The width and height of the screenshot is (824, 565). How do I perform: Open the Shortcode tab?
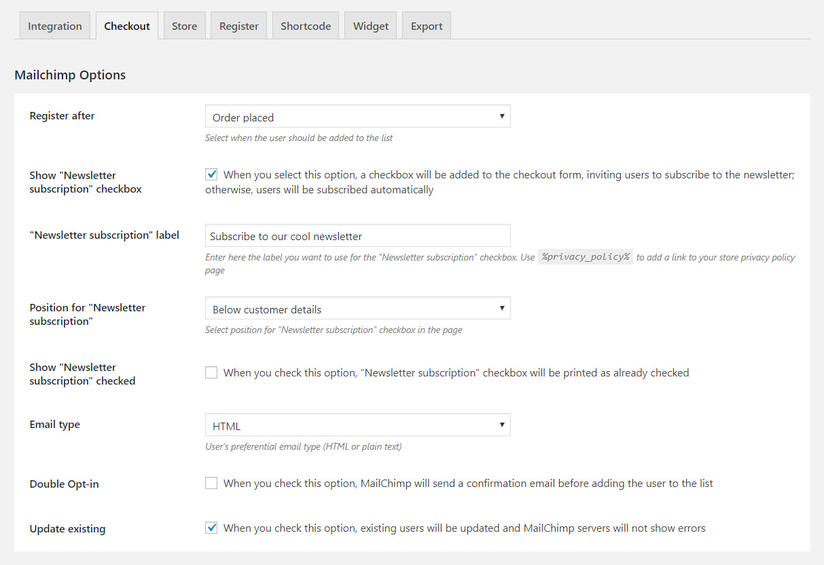(x=306, y=26)
